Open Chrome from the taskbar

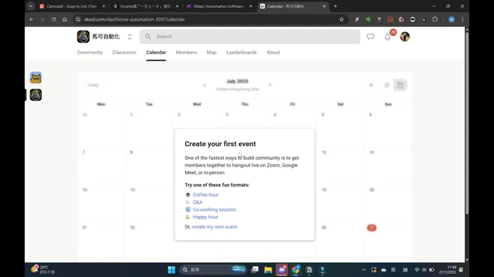pos(296,270)
